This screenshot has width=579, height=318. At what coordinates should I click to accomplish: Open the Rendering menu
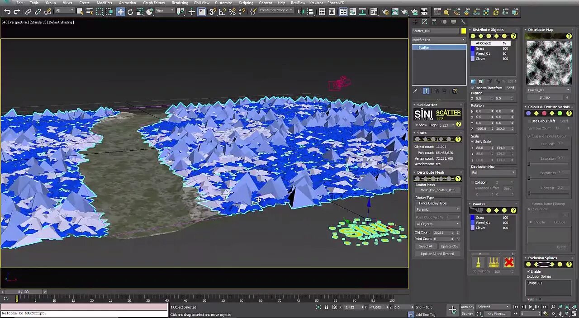tap(180, 3)
